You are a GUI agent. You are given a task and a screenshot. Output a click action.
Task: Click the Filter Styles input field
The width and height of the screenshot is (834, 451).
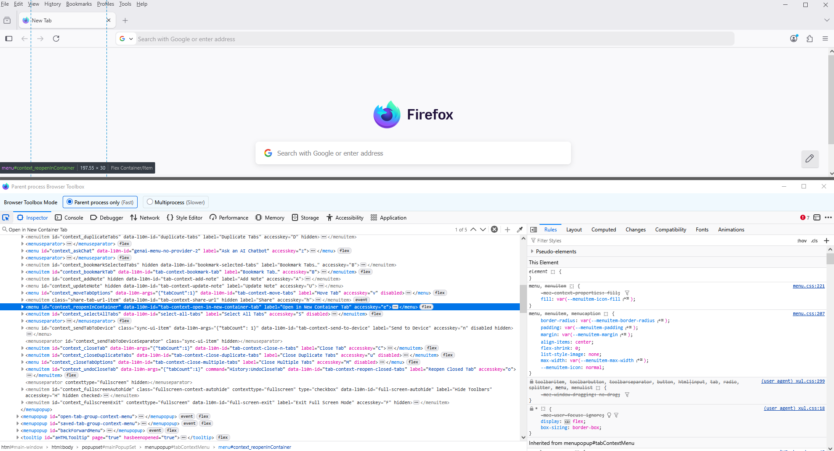pos(662,241)
